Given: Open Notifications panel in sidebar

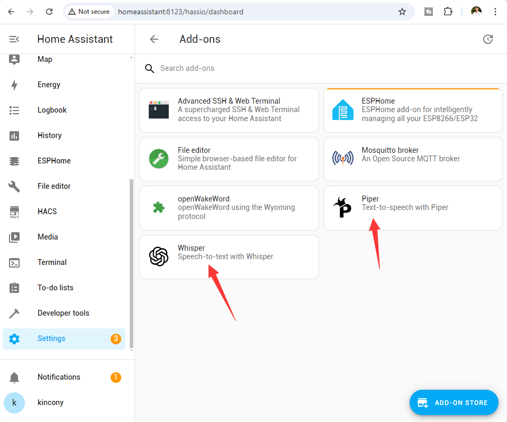Looking at the screenshot, I should [x=59, y=377].
